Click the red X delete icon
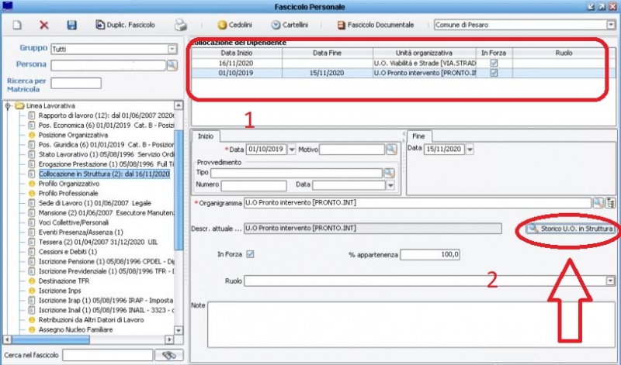This screenshot has height=365, width=621. pos(43,25)
